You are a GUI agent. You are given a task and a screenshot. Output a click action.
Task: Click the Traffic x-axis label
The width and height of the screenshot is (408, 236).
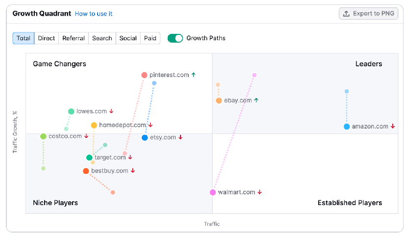tap(212, 224)
